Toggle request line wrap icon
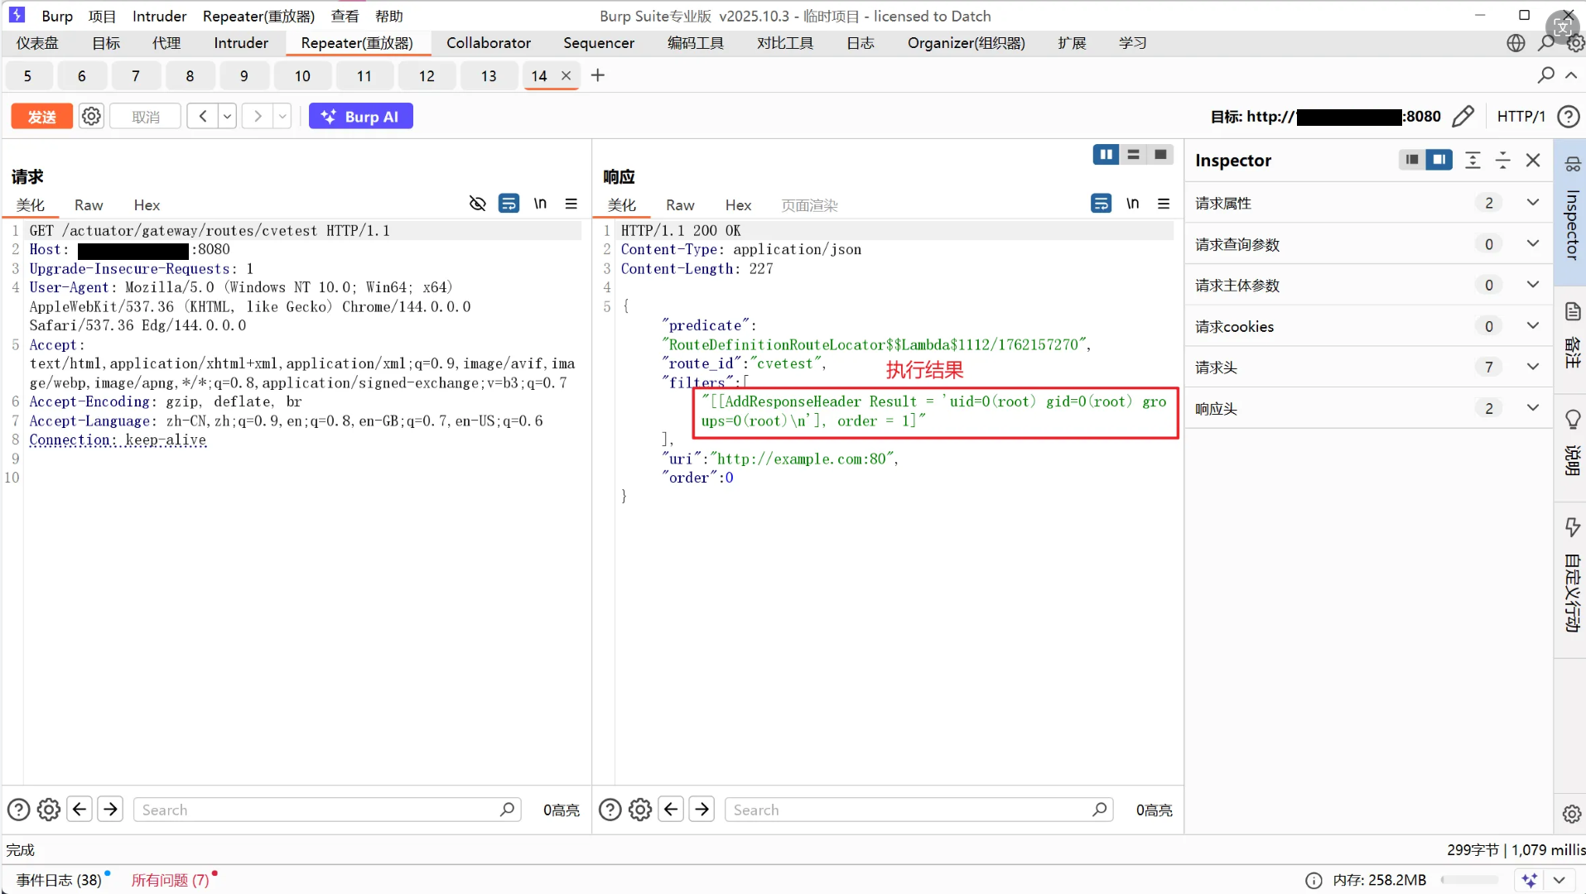This screenshot has width=1586, height=894. pos(509,204)
